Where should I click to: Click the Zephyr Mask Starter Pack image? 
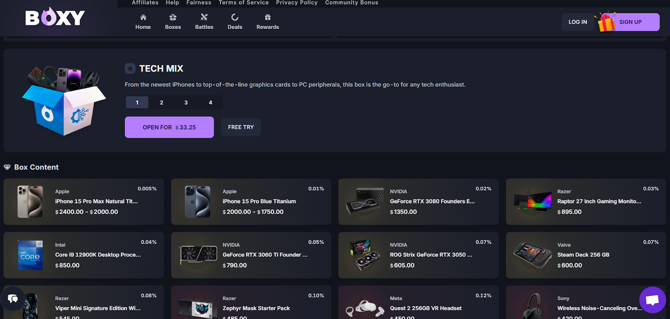click(198, 309)
